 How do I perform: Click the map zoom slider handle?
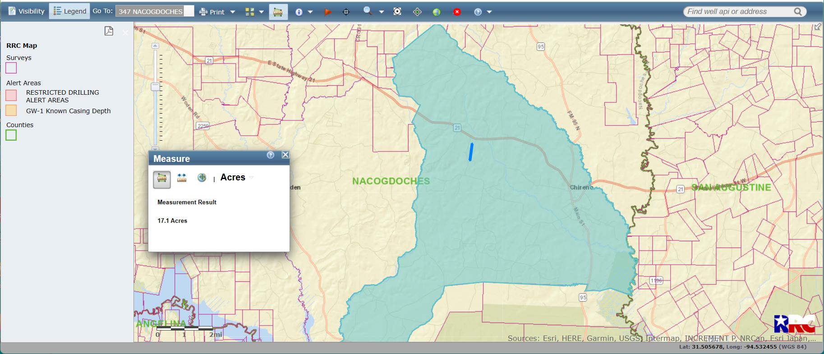tap(155, 87)
